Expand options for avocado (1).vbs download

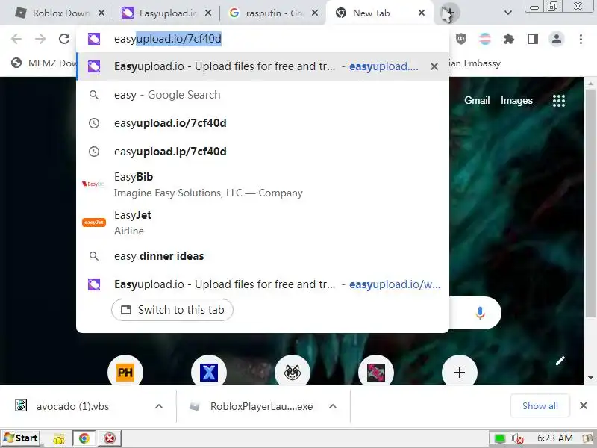[159, 406]
